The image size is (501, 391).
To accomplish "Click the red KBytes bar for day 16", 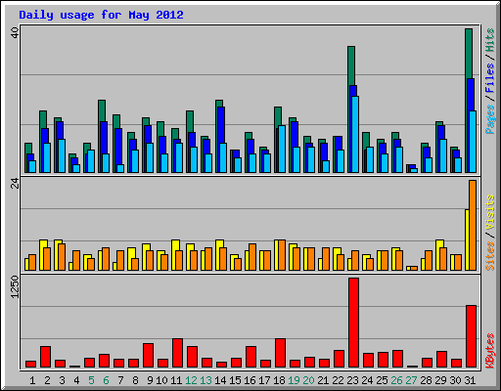I will click(x=250, y=357).
